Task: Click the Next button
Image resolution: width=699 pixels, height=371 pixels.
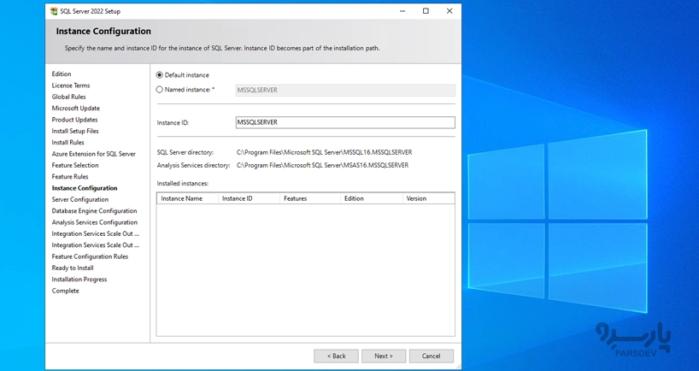Action: 384,356
